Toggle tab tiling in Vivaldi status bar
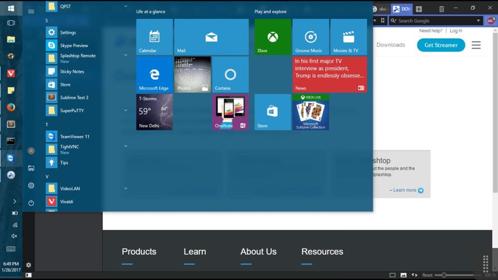498x280 pixels. tap(392, 275)
